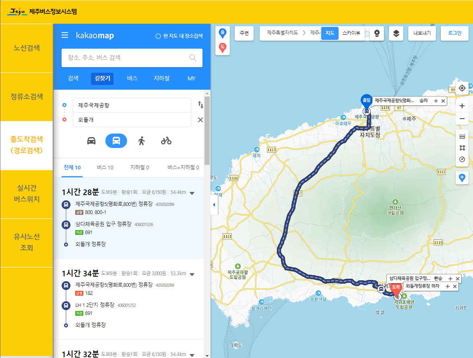Collapse side panel with left arrow handle
This screenshot has height=358, width=473.
(214, 205)
